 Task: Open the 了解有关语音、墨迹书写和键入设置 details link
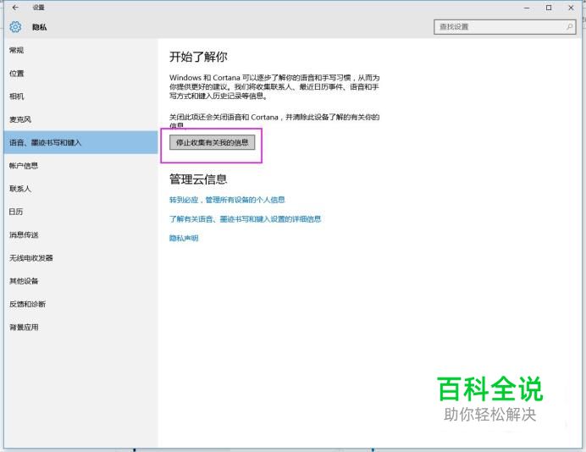pyautogui.click(x=246, y=219)
